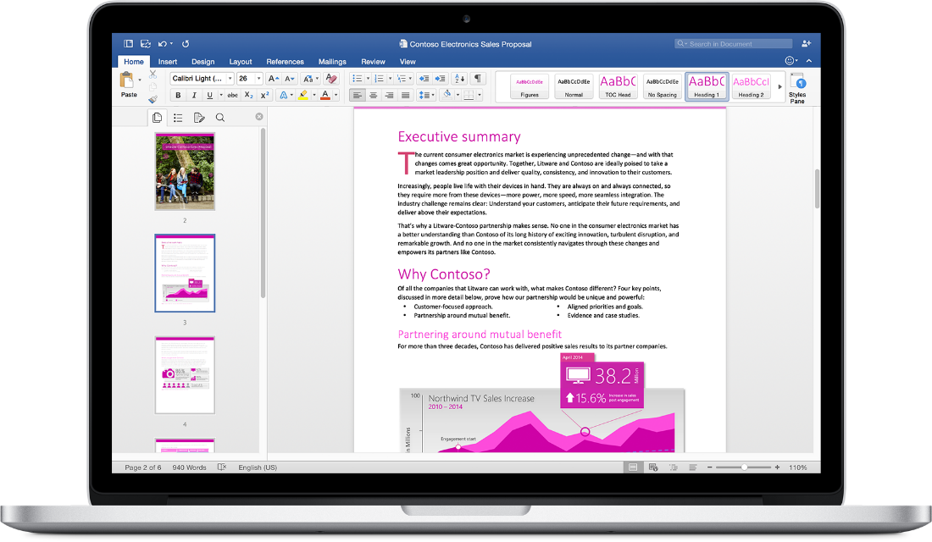The width and height of the screenshot is (932, 542).
Task: Apply the Heading 1 style
Action: tap(706, 86)
